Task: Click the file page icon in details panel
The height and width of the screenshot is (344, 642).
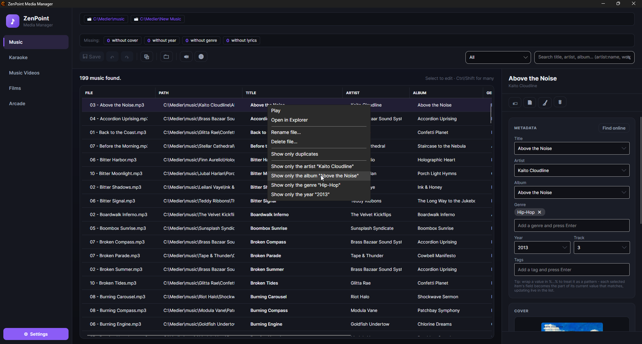Action: pos(530,103)
